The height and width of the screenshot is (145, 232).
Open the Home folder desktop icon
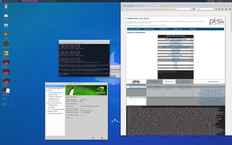6,25
